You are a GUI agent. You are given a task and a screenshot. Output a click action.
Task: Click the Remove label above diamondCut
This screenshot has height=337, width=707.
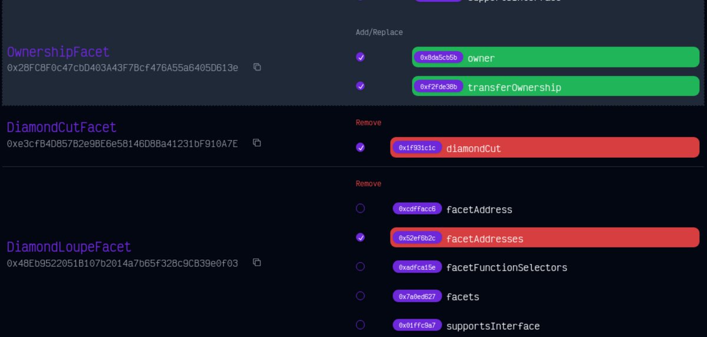(368, 123)
